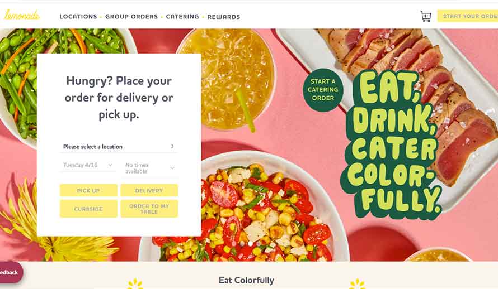Open the Group Orders menu item
The image size is (498, 289).
131,17
